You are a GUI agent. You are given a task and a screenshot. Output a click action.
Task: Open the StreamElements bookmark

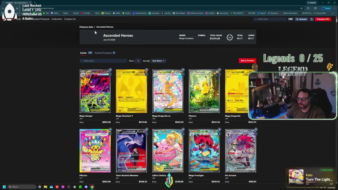140,13
